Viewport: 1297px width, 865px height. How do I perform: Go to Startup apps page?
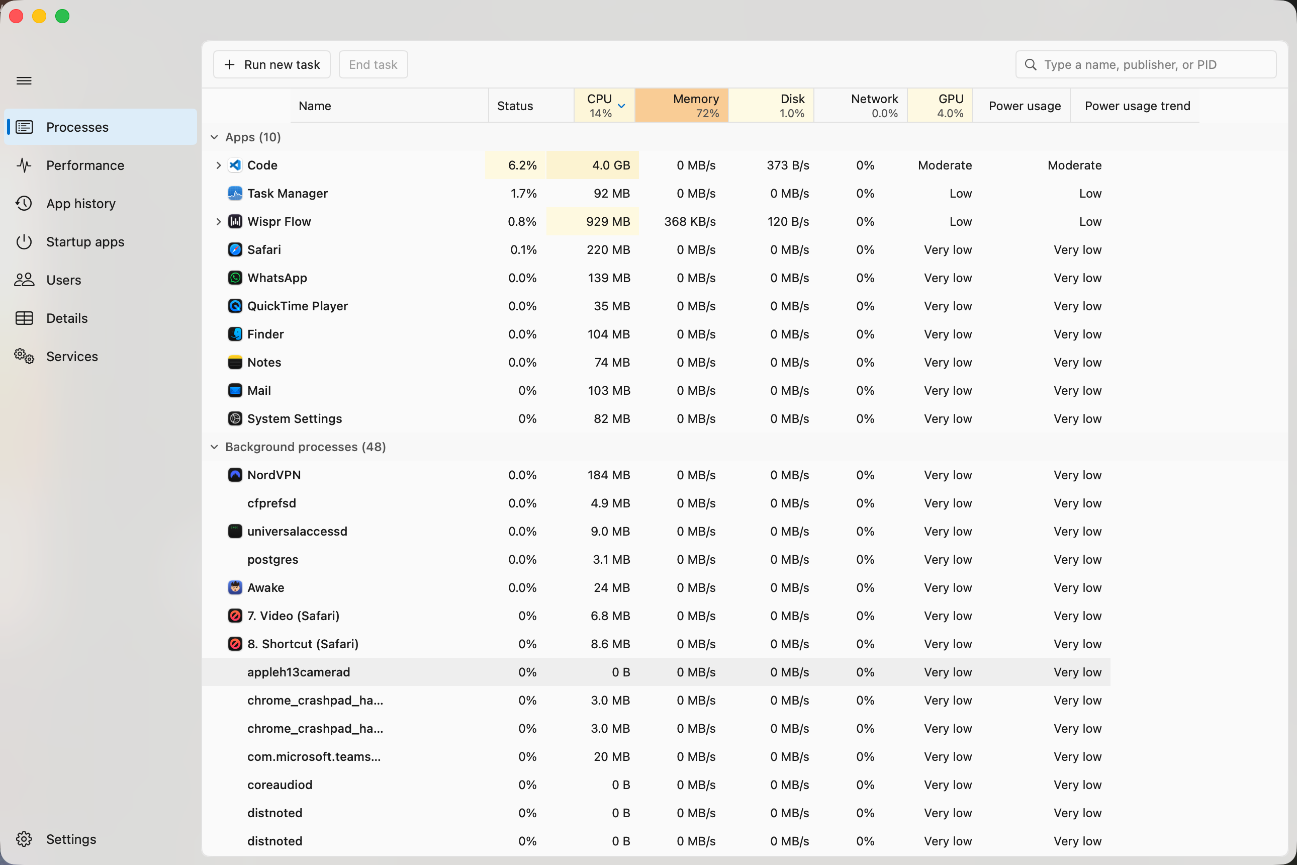click(101, 241)
